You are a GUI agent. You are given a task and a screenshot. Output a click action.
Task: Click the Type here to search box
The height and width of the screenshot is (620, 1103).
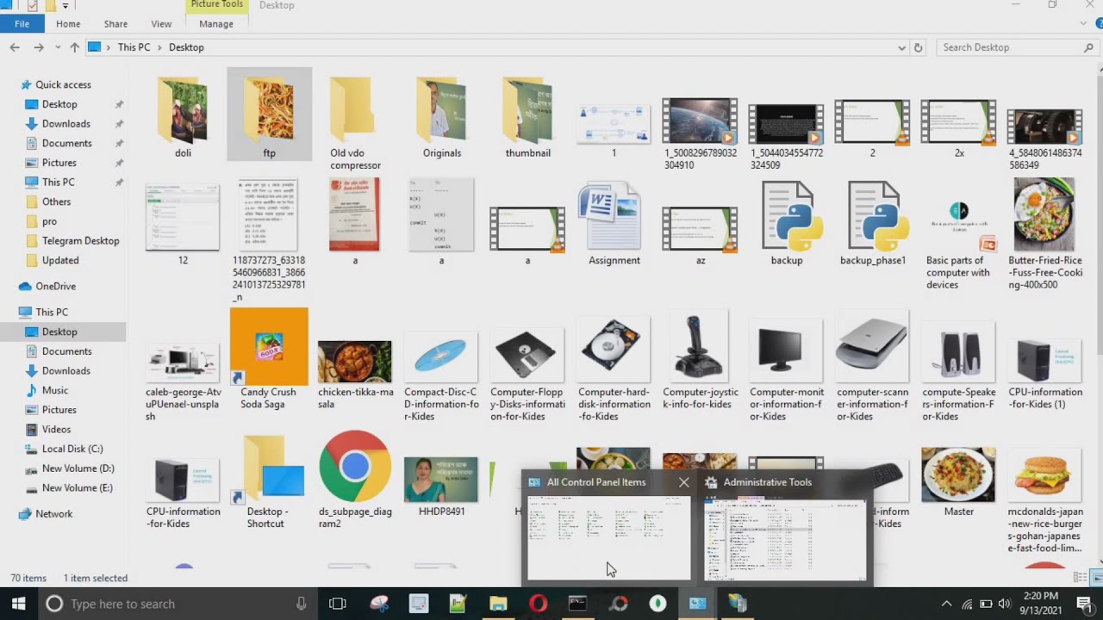click(x=177, y=604)
